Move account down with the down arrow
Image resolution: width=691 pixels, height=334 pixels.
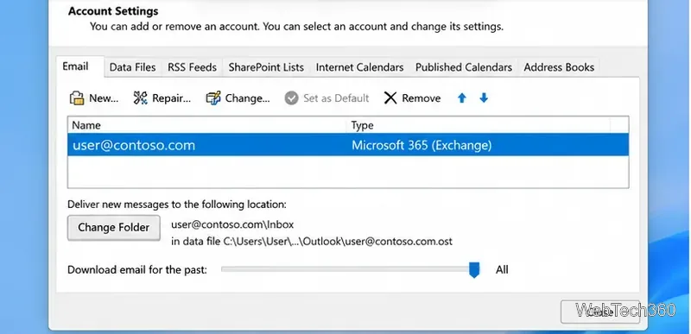[484, 98]
